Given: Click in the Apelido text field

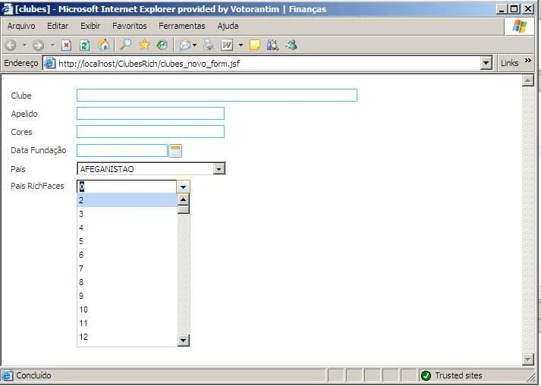Looking at the screenshot, I should click(x=150, y=114).
